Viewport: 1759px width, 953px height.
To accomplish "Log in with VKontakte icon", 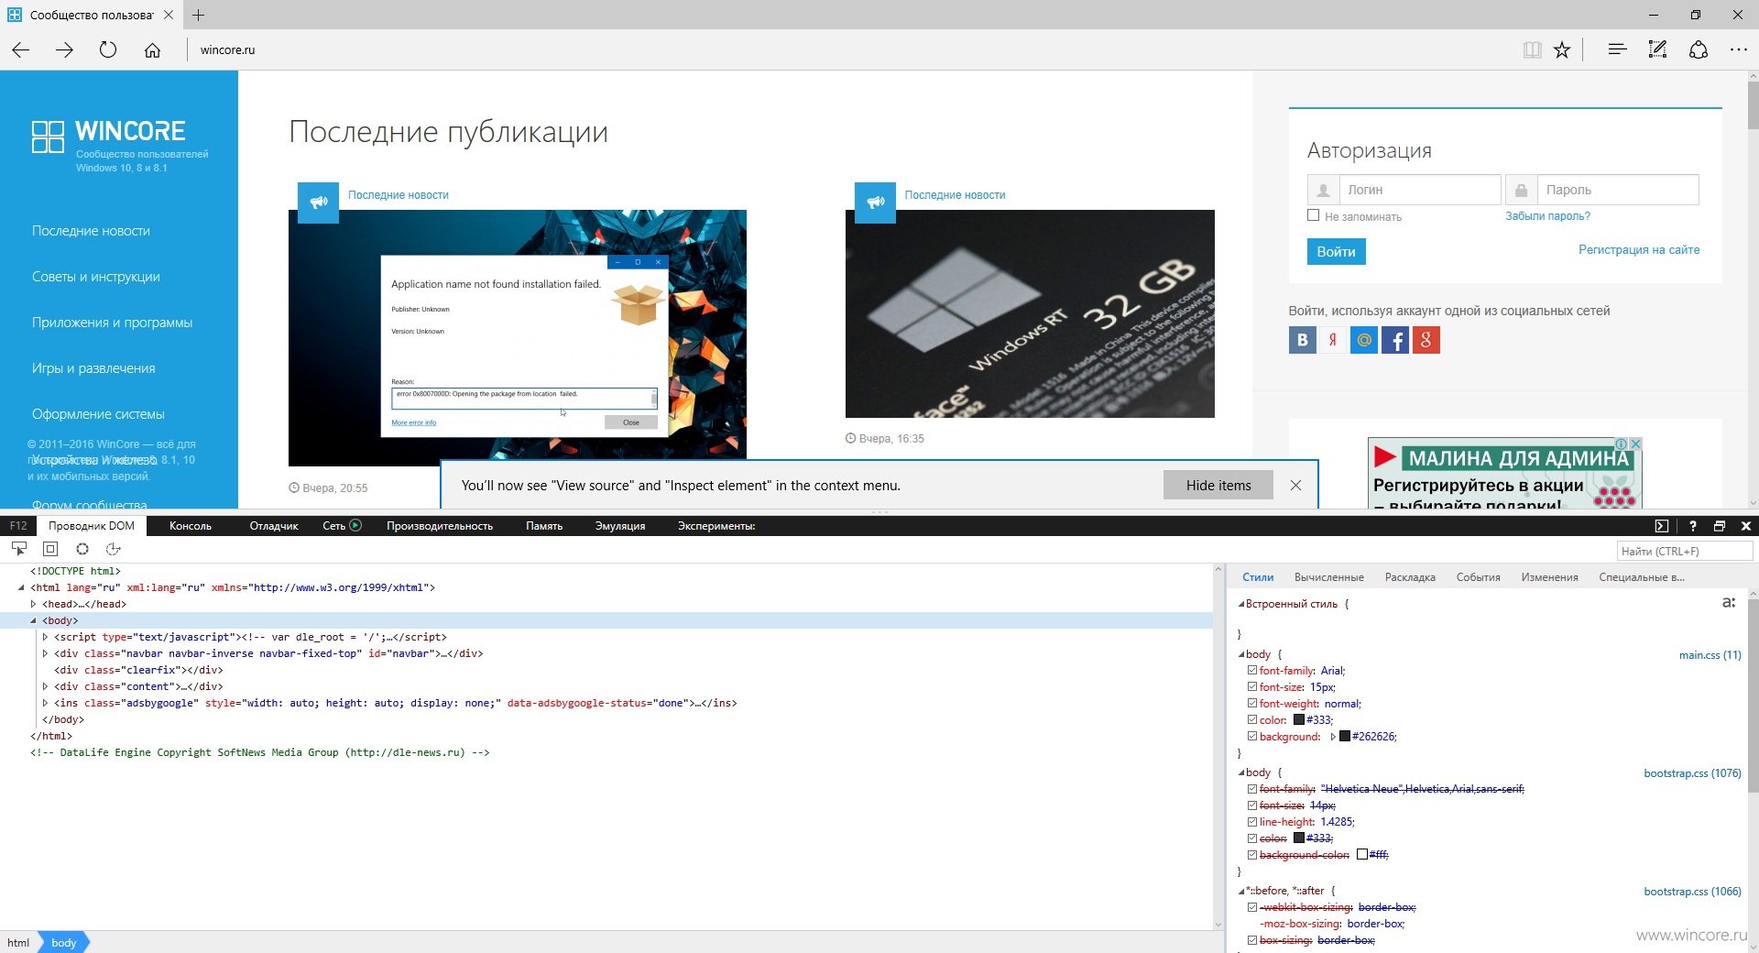I will coord(1302,340).
